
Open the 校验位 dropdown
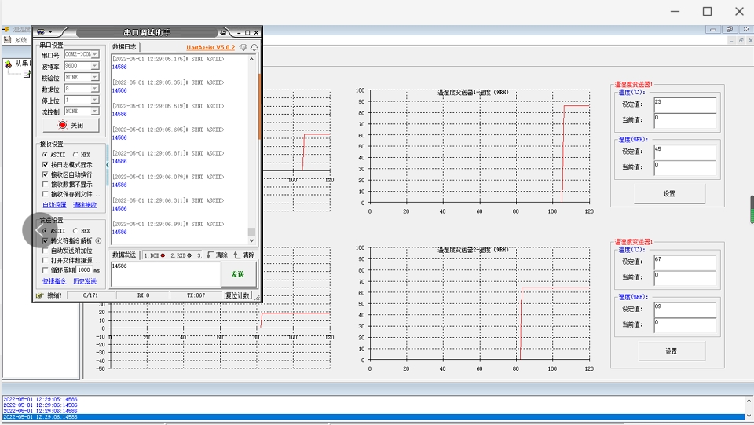click(x=95, y=78)
